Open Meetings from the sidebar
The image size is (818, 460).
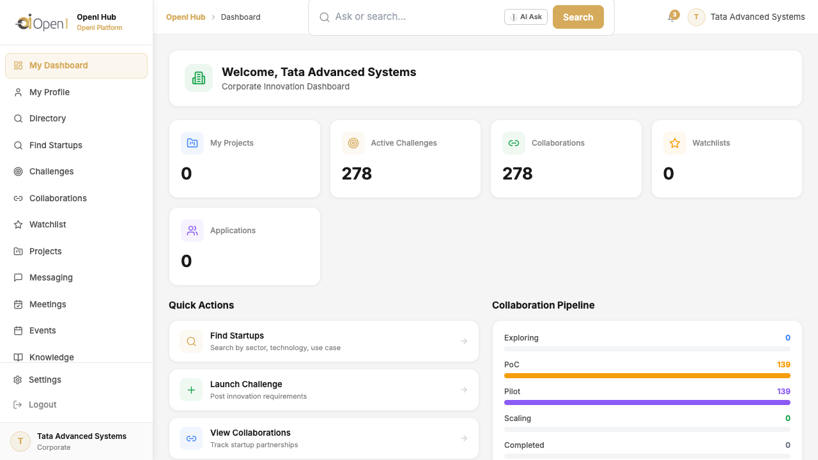point(77,304)
